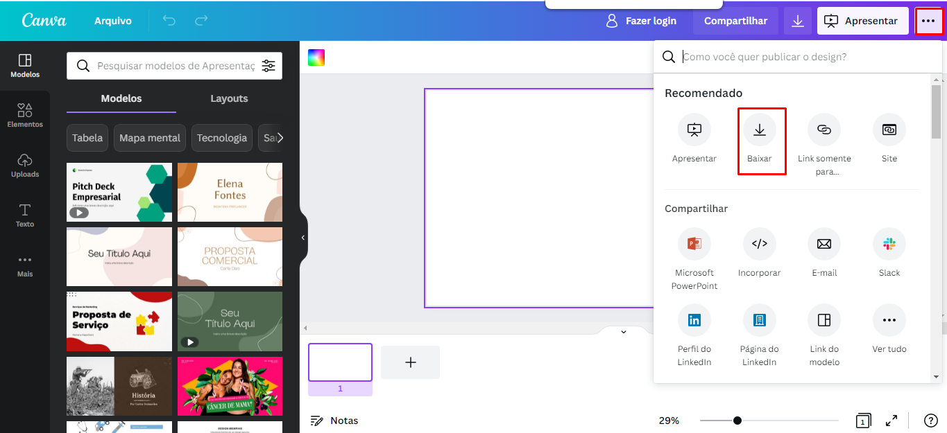947x433 pixels.
Task: Open the Notas panel
Action: tap(334, 421)
